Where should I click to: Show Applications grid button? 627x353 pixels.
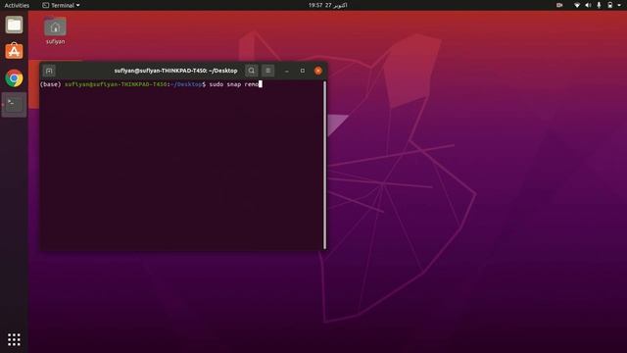[x=14, y=339]
